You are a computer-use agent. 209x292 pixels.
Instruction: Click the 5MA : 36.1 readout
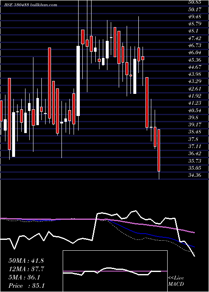point(24,277)
